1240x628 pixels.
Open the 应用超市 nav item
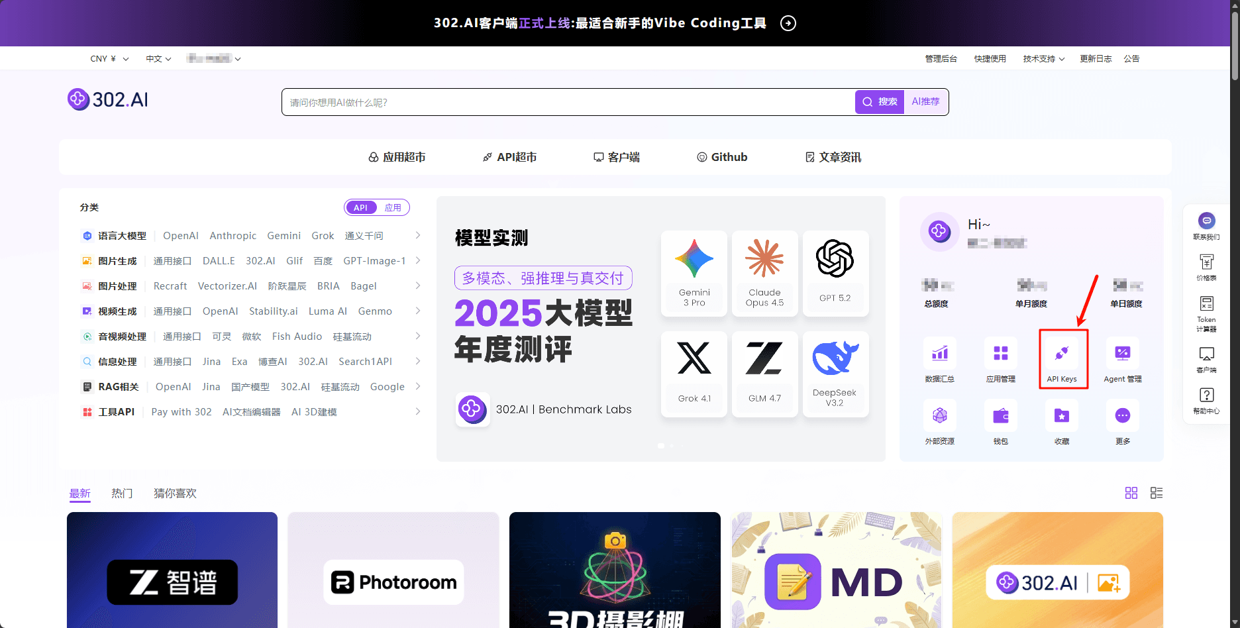[397, 157]
